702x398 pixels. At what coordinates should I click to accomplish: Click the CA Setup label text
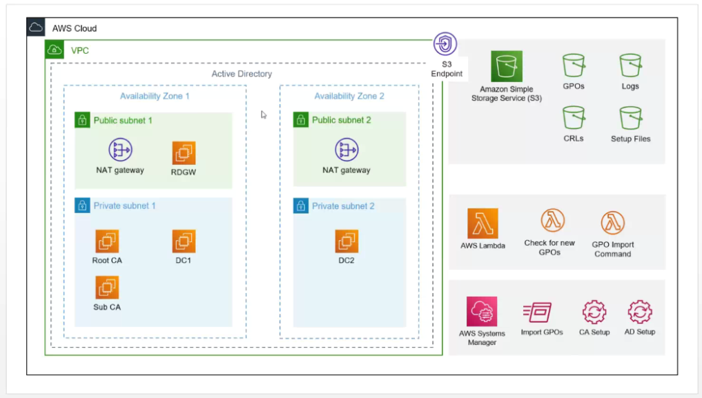(x=594, y=332)
